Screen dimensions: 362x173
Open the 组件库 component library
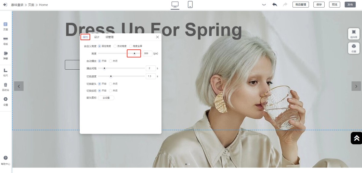tap(354, 33)
